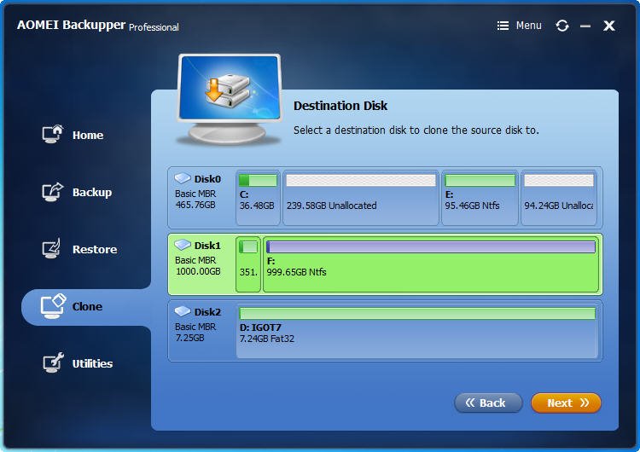Open the Utilities section label

pos(92,363)
